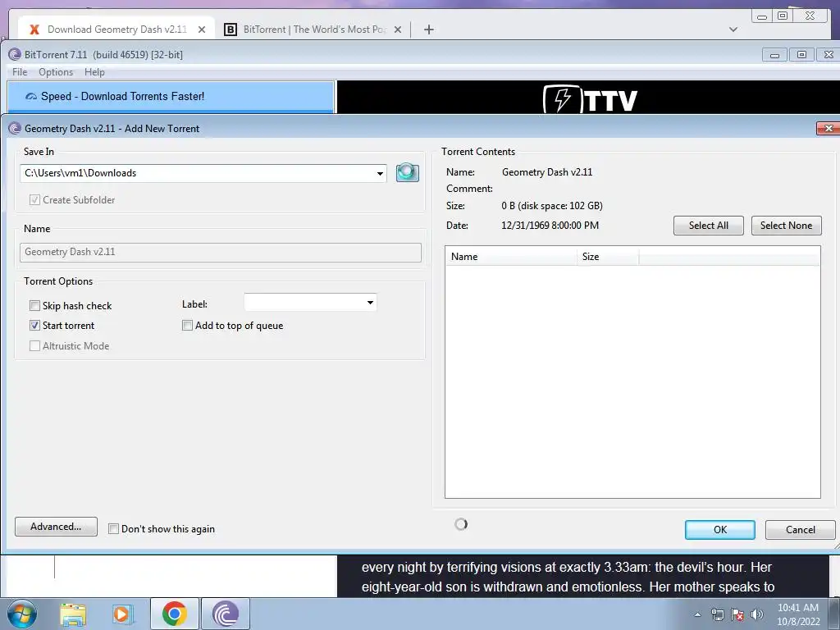The image size is (840, 630).
Task: Open the Action Center flag icon
Action: point(737,614)
